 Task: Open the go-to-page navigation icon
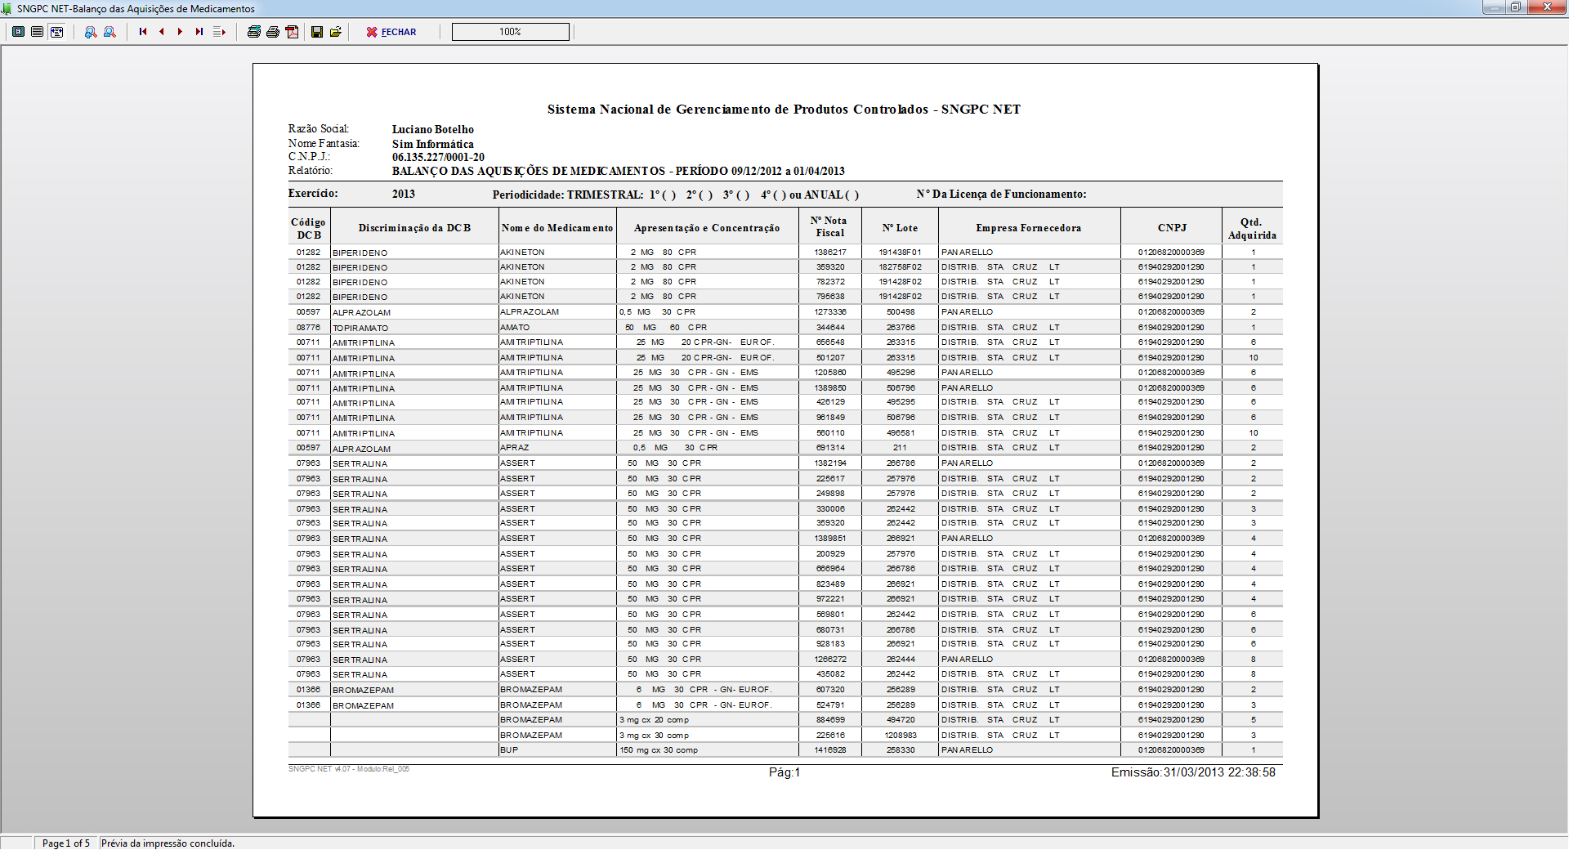[219, 32]
